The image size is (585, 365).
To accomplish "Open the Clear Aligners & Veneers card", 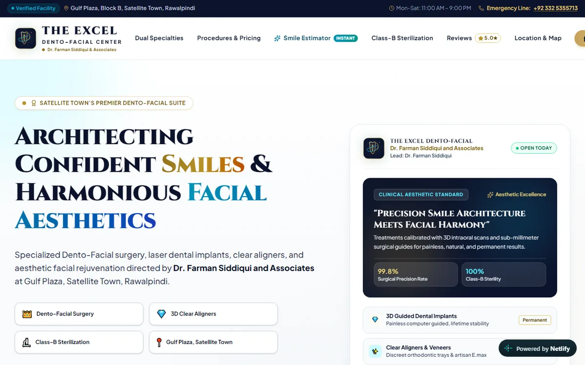I will click(x=460, y=351).
